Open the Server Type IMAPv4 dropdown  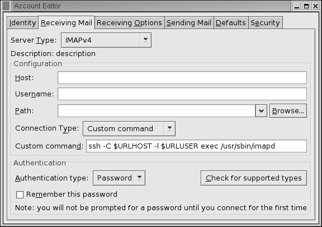click(106, 40)
